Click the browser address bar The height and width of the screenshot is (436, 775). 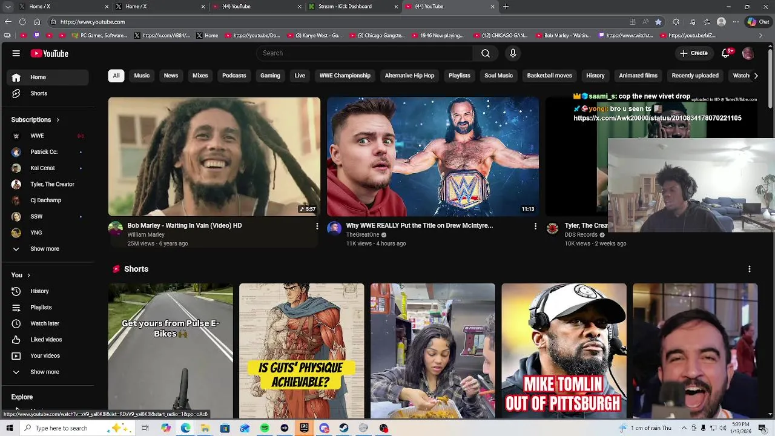339,22
